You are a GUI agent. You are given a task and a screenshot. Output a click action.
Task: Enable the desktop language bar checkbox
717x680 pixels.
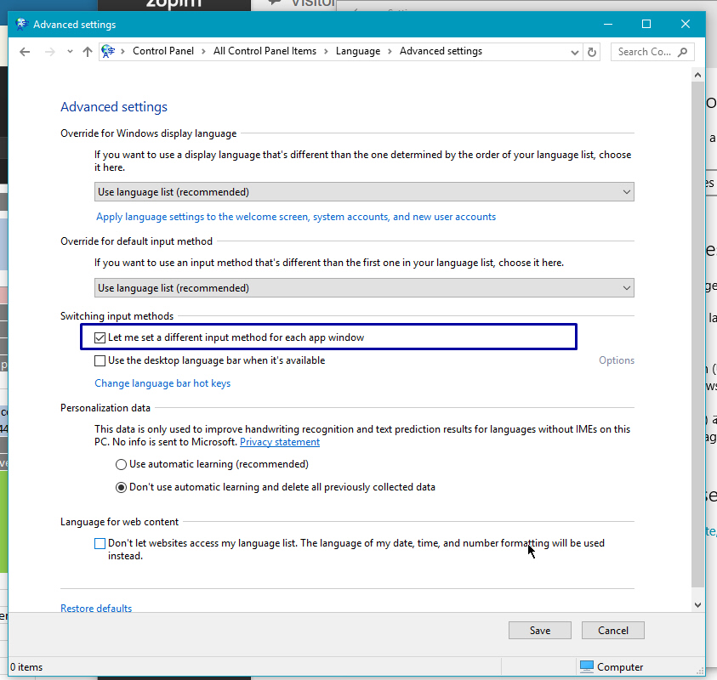[x=100, y=360]
